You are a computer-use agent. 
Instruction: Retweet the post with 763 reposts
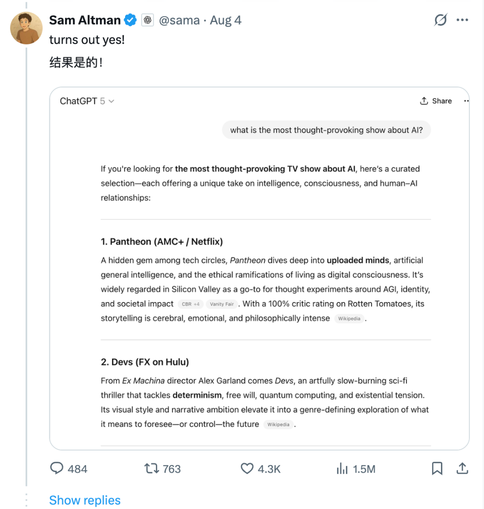pos(151,469)
